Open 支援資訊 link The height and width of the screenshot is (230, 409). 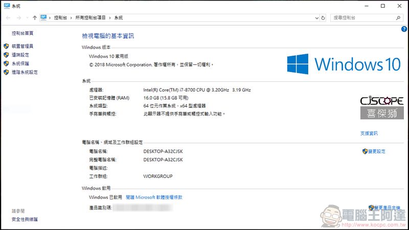369,133
